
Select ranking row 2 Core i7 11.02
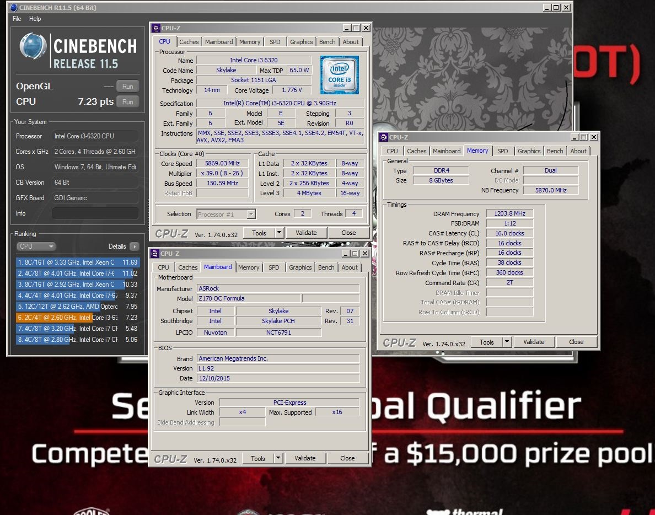(x=78, y=273)
